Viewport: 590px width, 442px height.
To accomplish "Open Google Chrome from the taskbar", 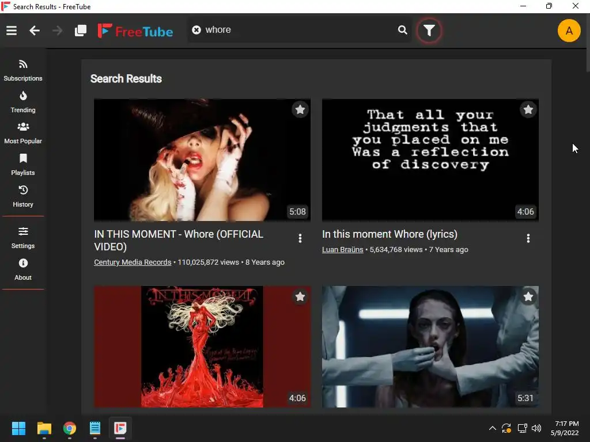I will tap(70, 428).
